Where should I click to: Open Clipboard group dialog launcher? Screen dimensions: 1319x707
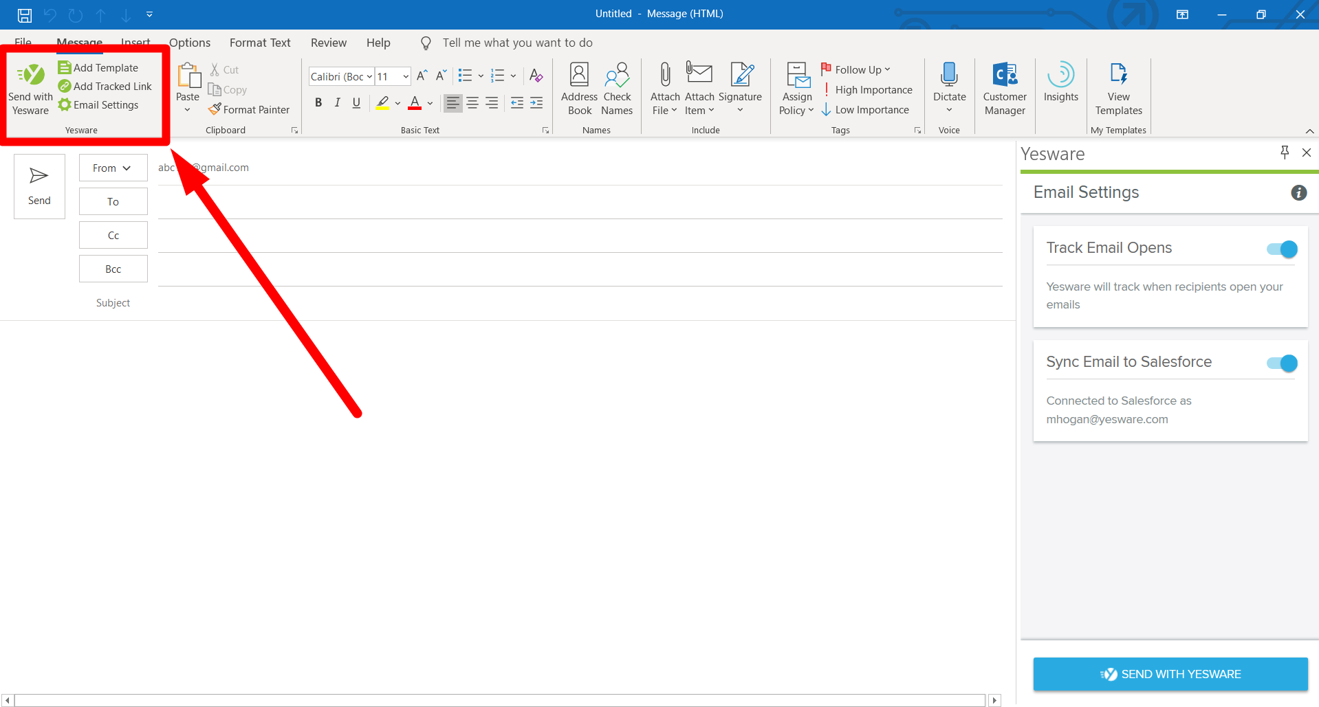coord(294,130)
